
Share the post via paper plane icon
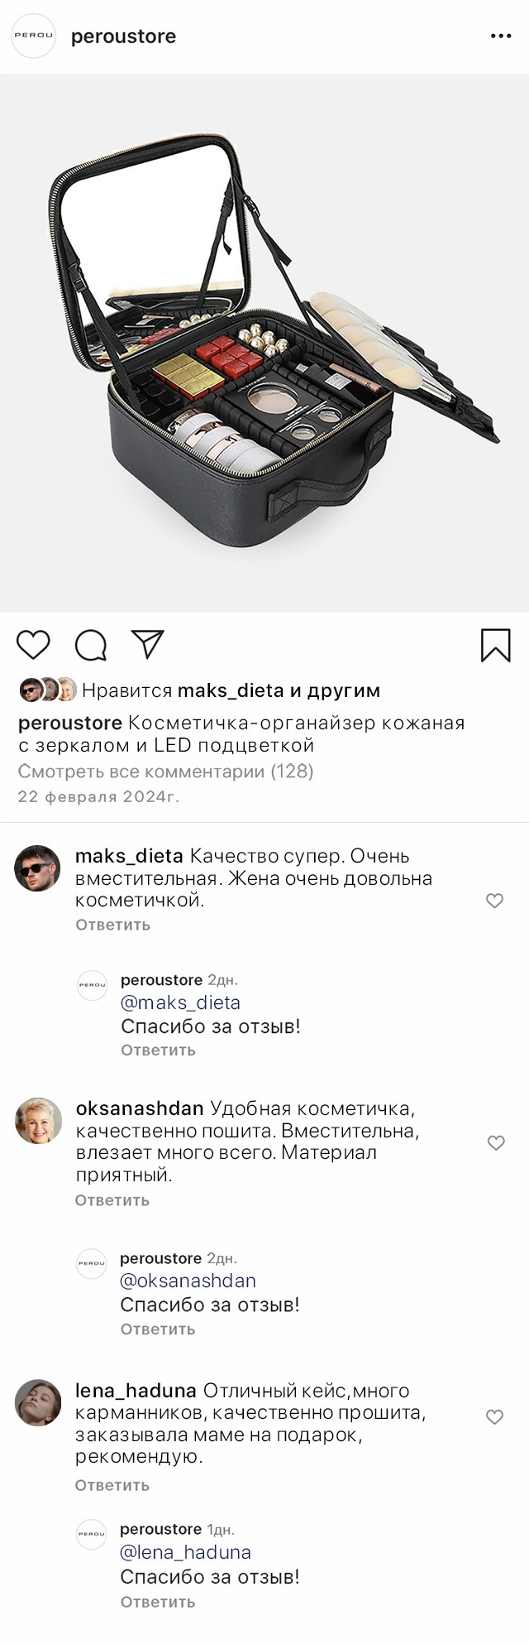point(148,645)
